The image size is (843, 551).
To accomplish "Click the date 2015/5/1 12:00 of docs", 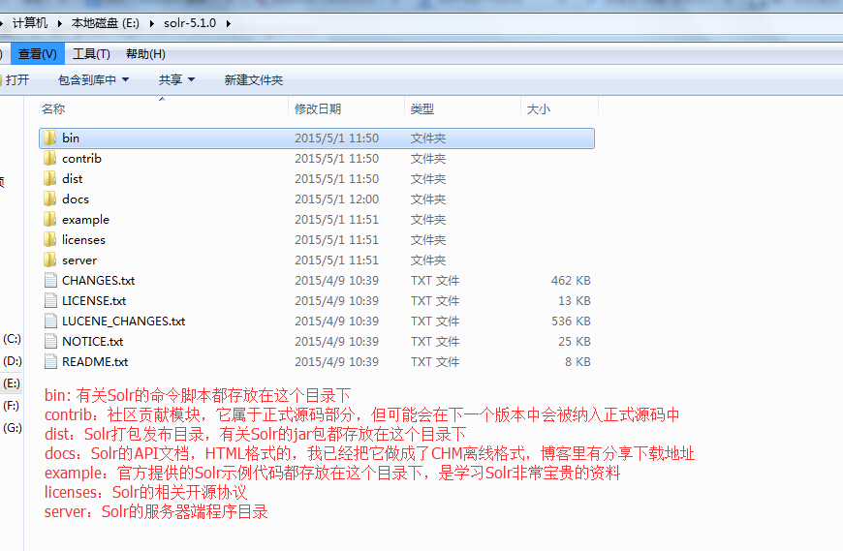I will (336, 199).
